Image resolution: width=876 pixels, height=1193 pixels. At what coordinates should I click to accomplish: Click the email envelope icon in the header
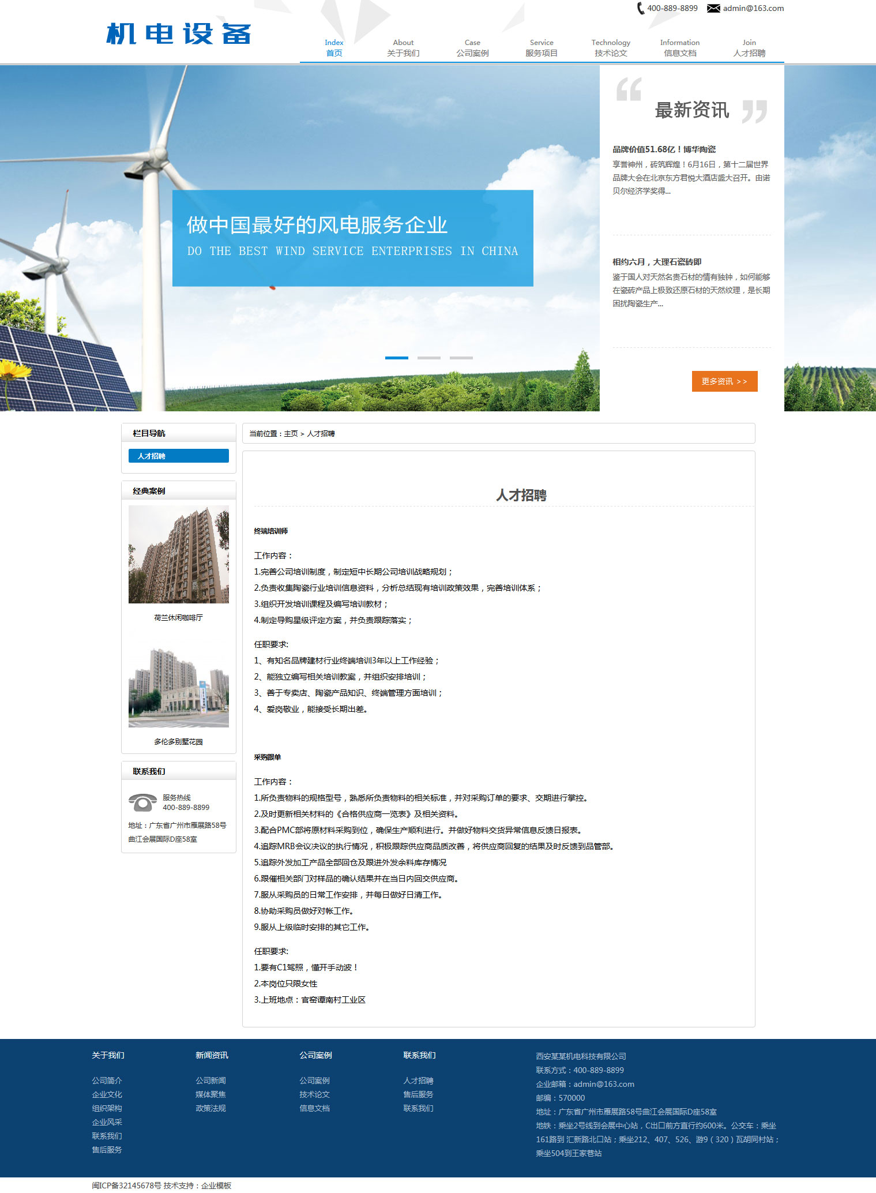[x=713, y=9]
